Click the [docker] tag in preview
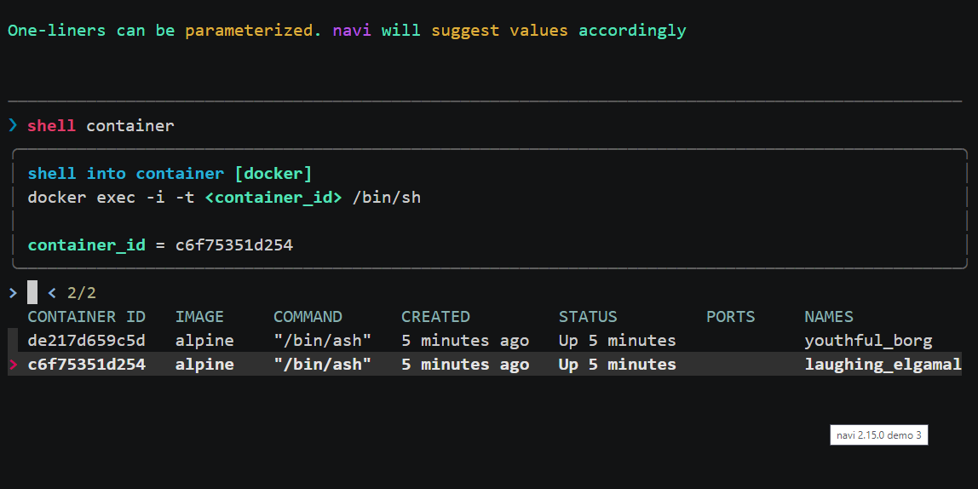Viewport: 978px width, 489px height. (x=273, y=174)
